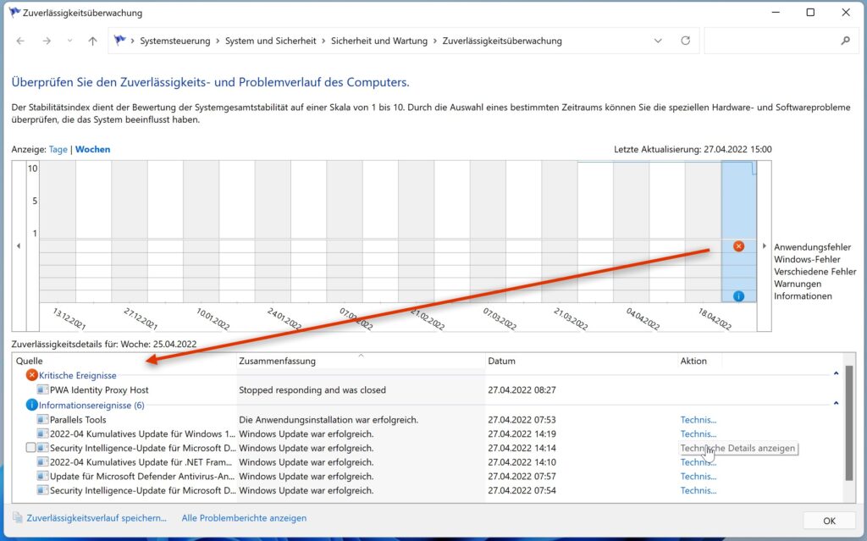Screen dimensions: 867x541
Task: Click the left arrow to scroll chart earlier
Action: tap(18, 246)
